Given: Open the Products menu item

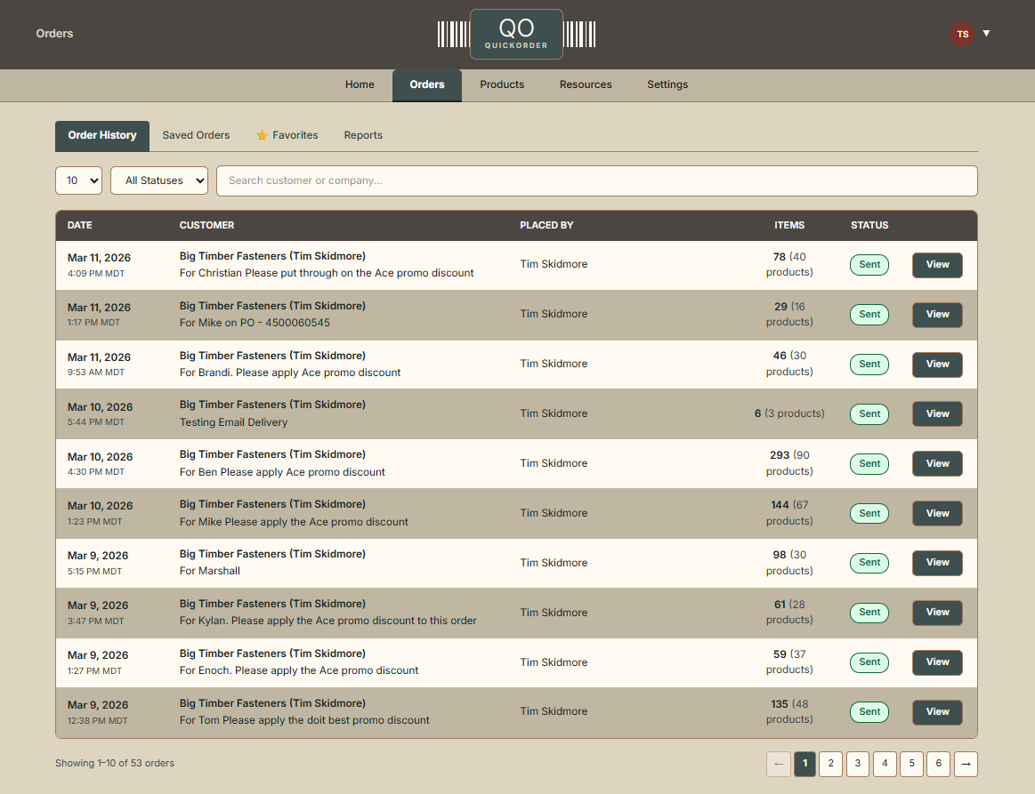Looking at the screenshot, I should tap(502, 84).
